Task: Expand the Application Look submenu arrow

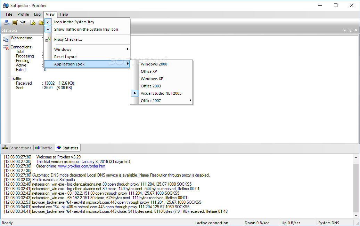Action: 128,63
